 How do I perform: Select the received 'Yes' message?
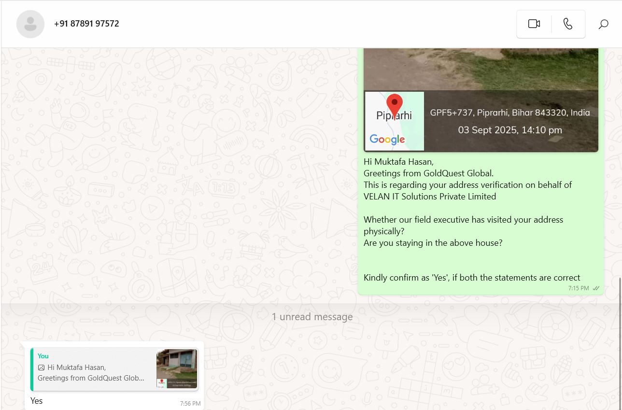pyautogui.click(x=37, y=401)
